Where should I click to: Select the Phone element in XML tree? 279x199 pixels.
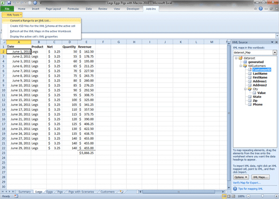coord(258,104)
